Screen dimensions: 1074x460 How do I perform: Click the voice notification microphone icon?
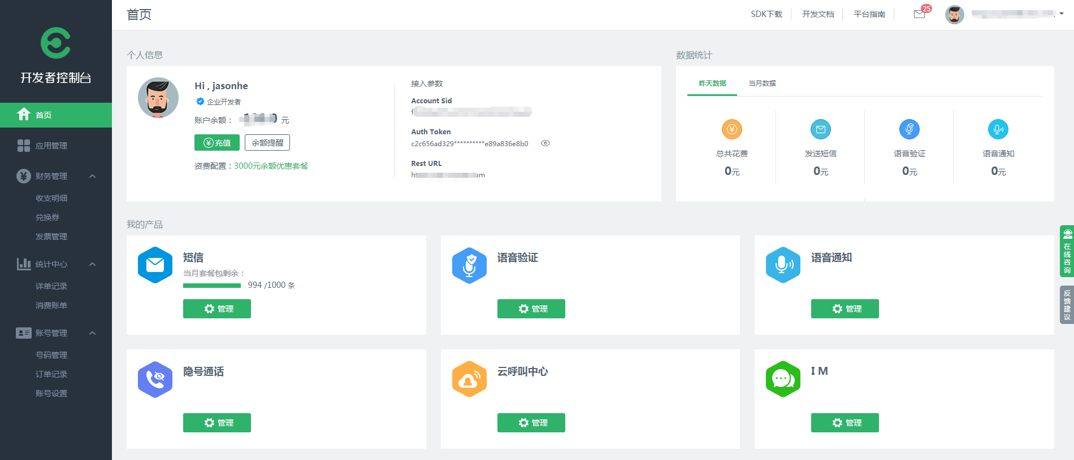click(783, 265)
